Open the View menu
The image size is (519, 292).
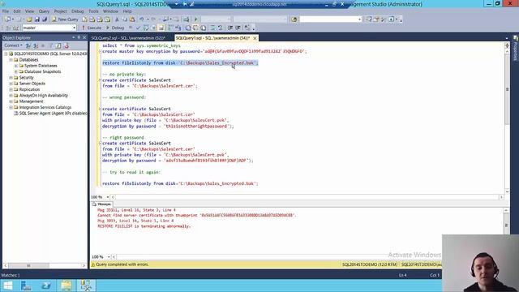[x=29, y=11]
